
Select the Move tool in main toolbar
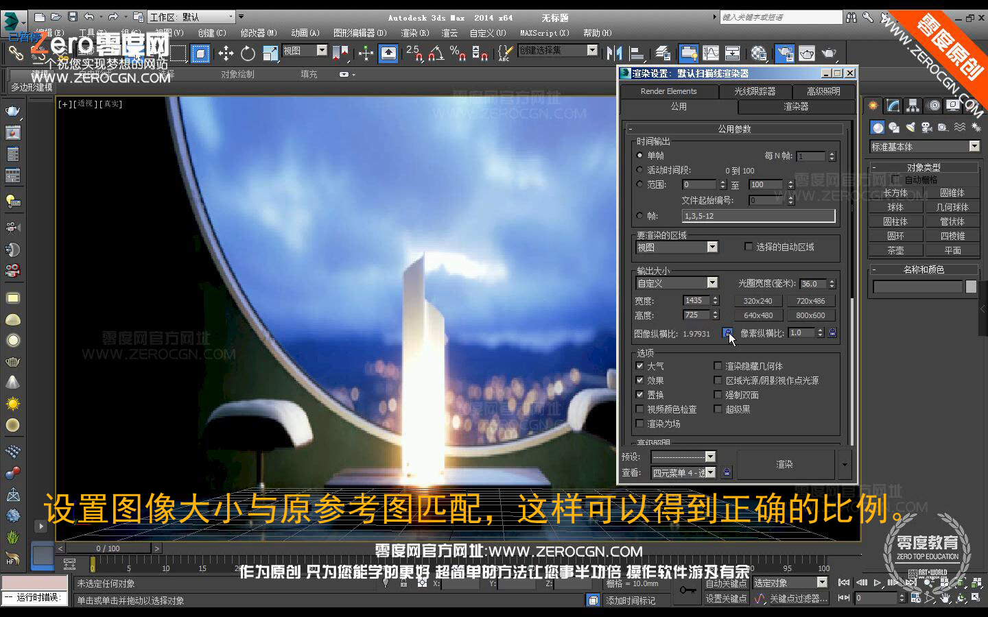click(x=226, y=53)
